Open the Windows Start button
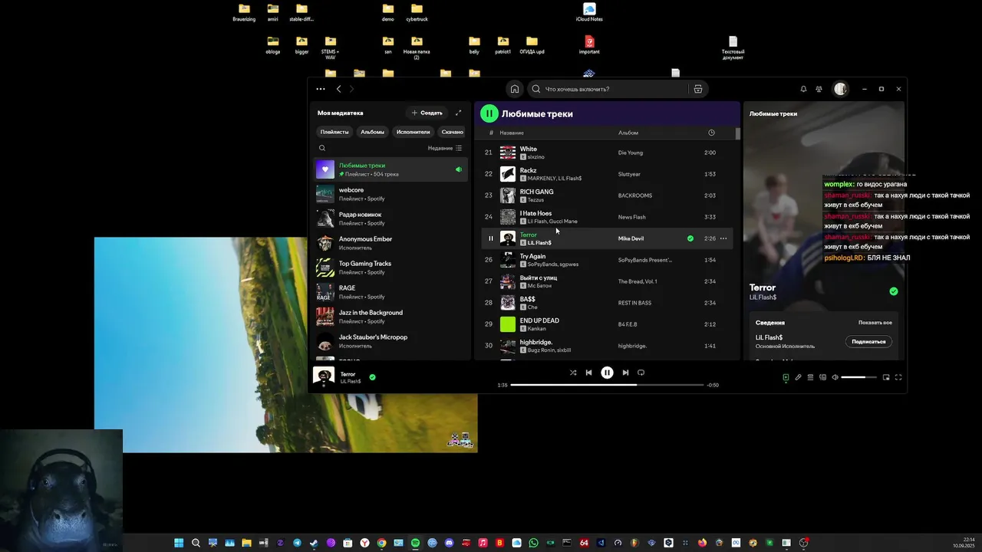Screen dimensions: 982x552 coord(179,543)
